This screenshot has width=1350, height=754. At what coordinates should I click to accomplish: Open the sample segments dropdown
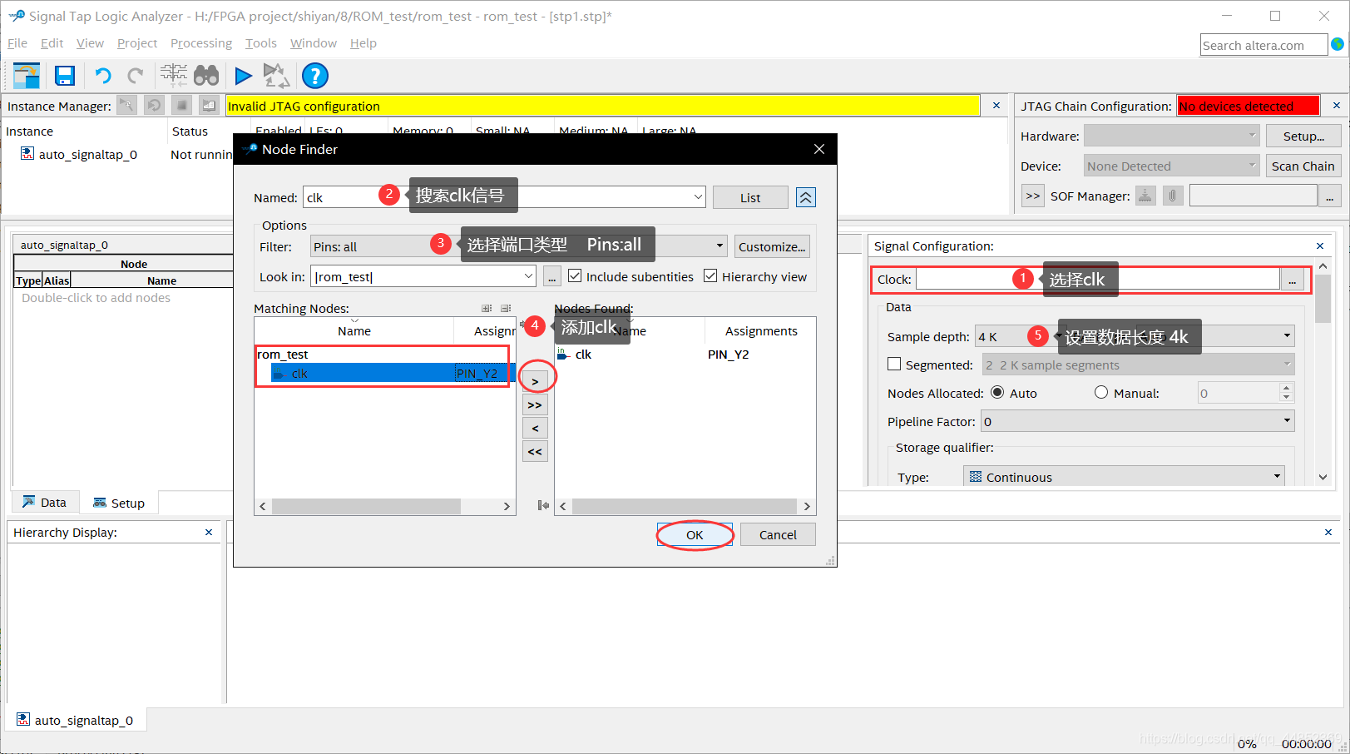tap(1138, 364)
